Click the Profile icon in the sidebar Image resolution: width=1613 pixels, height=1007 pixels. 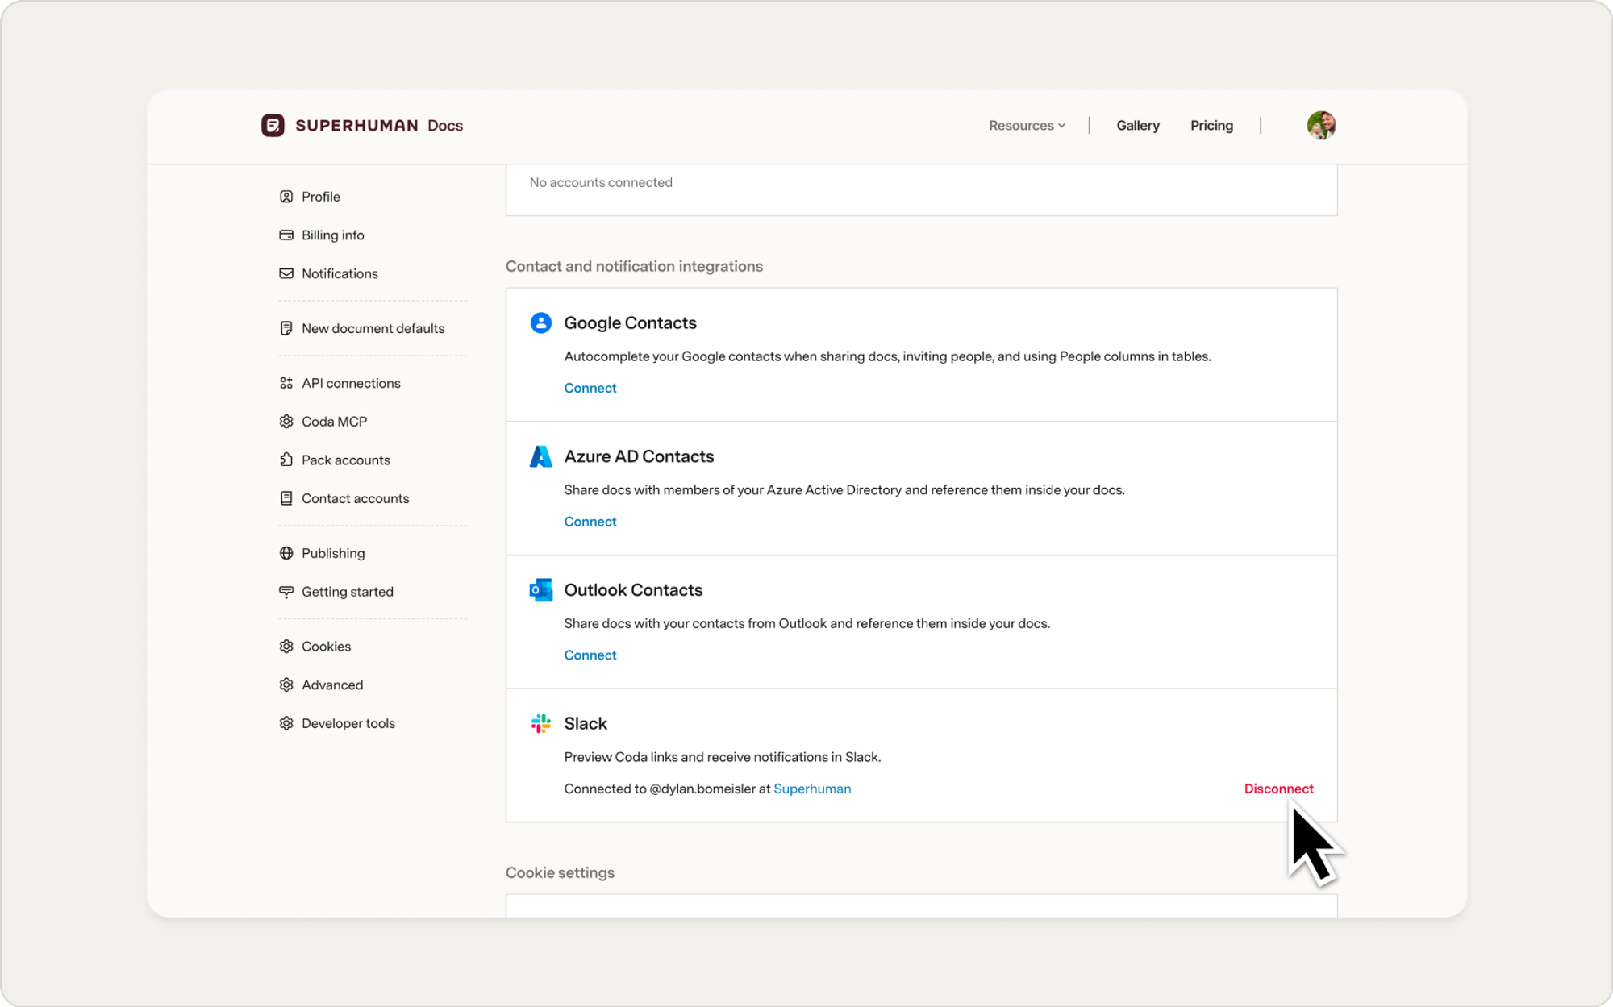coord(286,197)
